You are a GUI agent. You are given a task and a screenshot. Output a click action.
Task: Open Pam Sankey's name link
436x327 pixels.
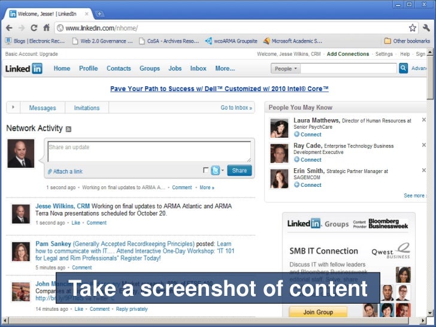53,244
